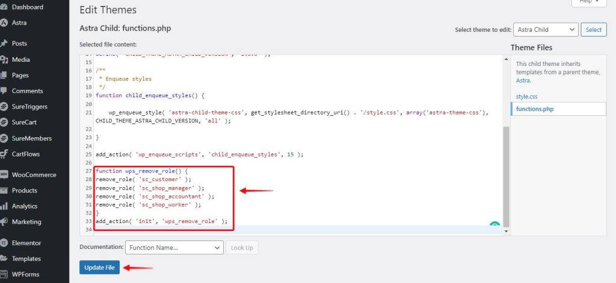Open style.css in Theme Files
Screen dimensions: 616x283
[526, 97]
